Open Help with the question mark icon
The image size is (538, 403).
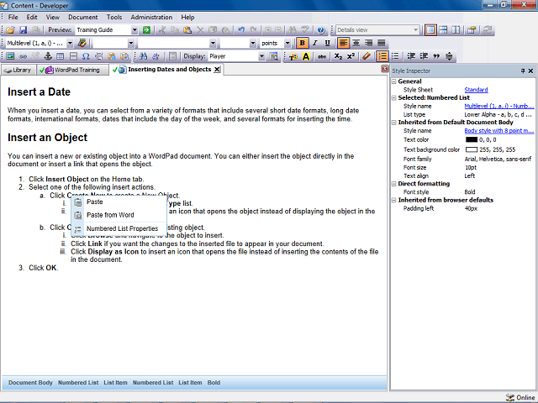(x=321, y=30)
